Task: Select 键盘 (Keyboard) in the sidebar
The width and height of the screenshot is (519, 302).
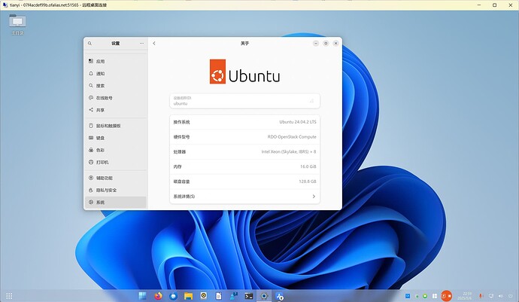Action: (x=115, y=138)
